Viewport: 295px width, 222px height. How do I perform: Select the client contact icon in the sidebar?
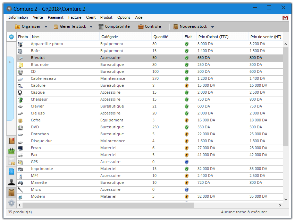(x=11, y=182)
